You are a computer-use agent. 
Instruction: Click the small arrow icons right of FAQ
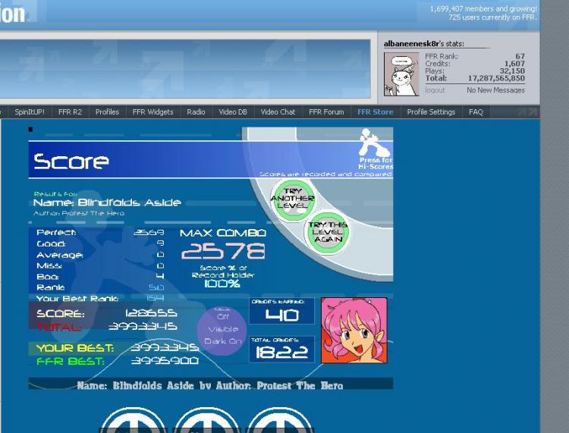tap(527, 112)
